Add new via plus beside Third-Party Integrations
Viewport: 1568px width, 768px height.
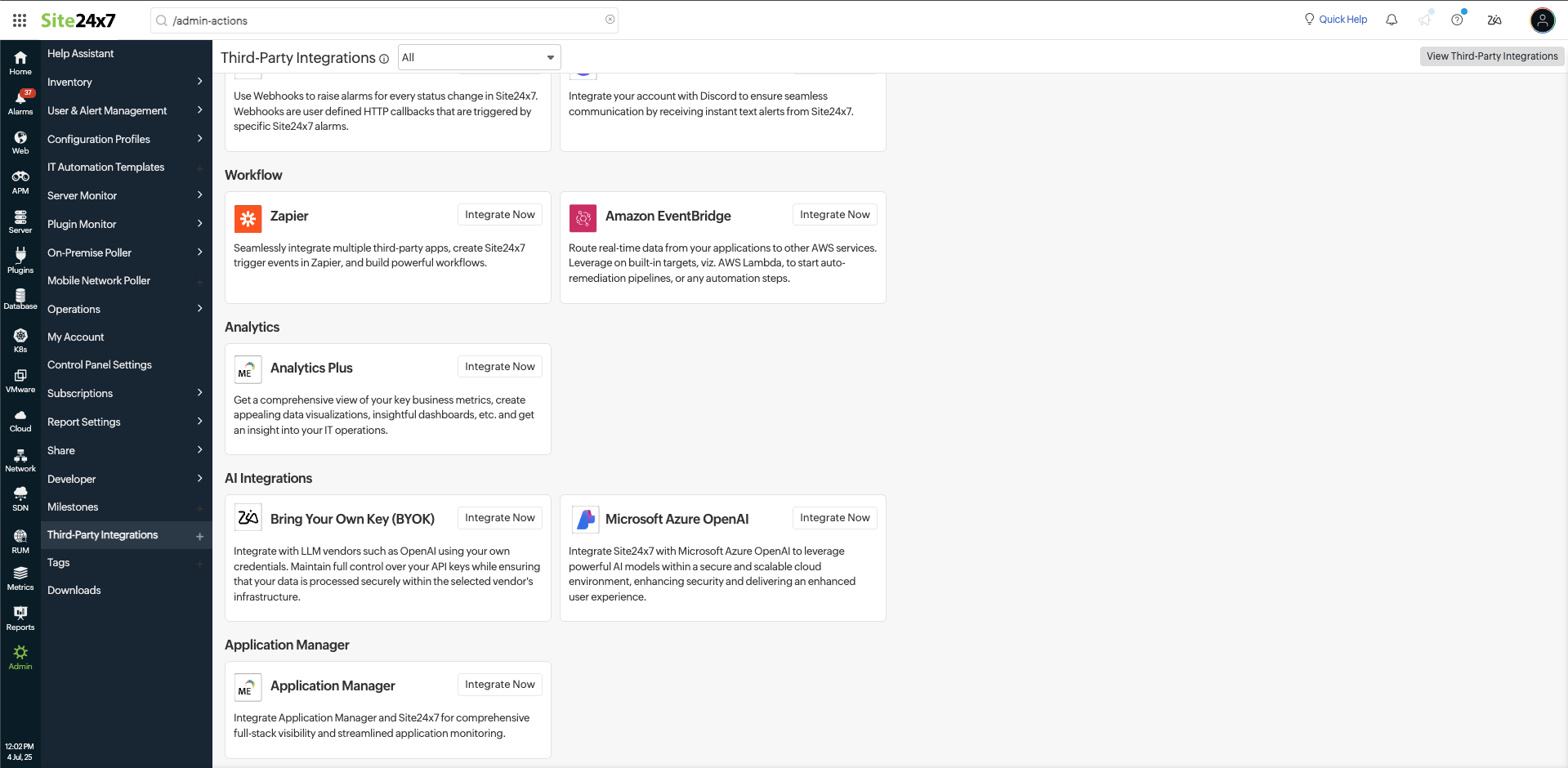[x=199, y=537]
